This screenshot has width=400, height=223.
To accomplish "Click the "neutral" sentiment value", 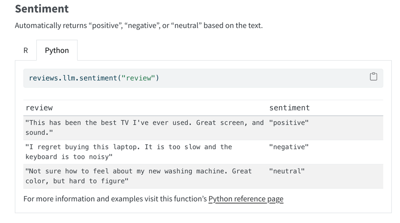I will point(287,171).
